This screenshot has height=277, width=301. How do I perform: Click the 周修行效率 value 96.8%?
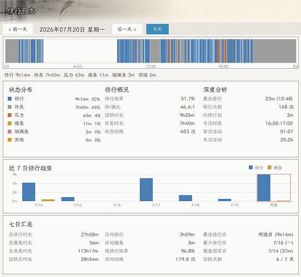click(188, 251)
